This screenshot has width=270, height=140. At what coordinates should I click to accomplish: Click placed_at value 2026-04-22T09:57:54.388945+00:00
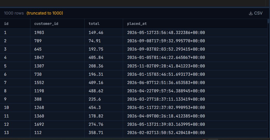point(166,91)
